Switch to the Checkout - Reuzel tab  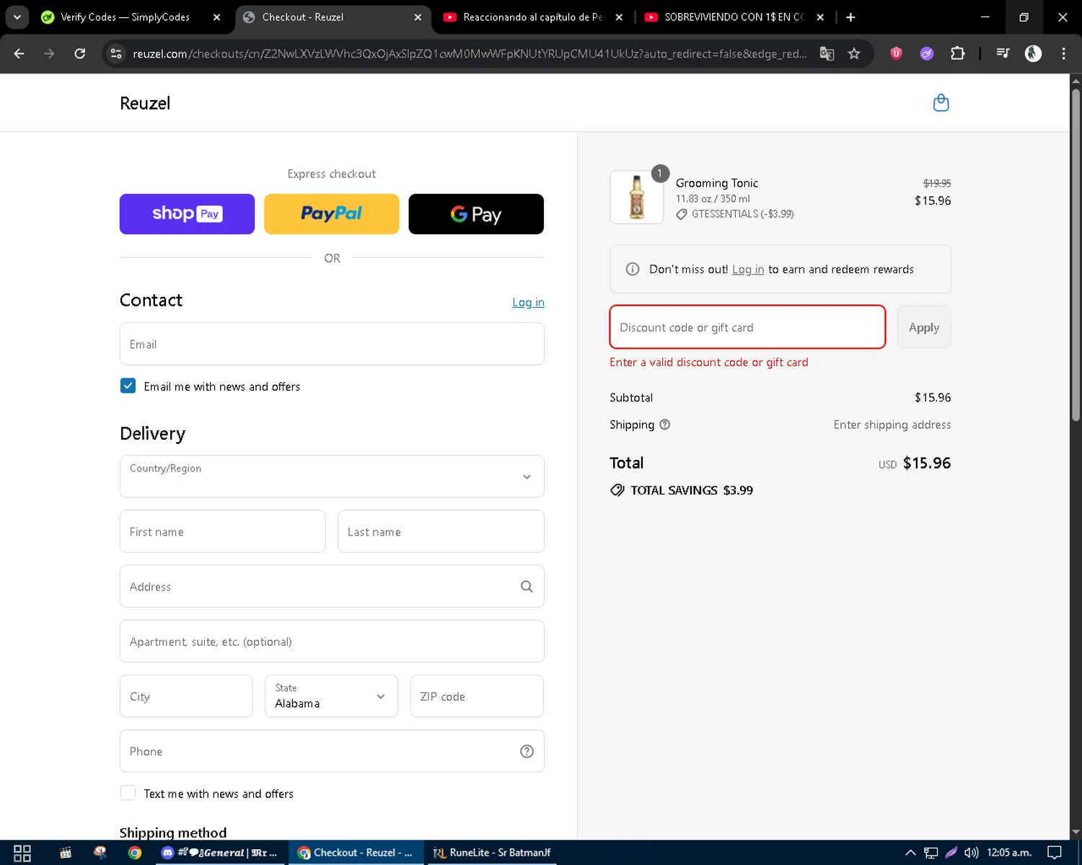[302, 17]
